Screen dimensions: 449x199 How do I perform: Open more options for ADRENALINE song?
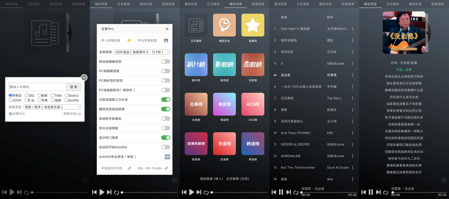352,156
